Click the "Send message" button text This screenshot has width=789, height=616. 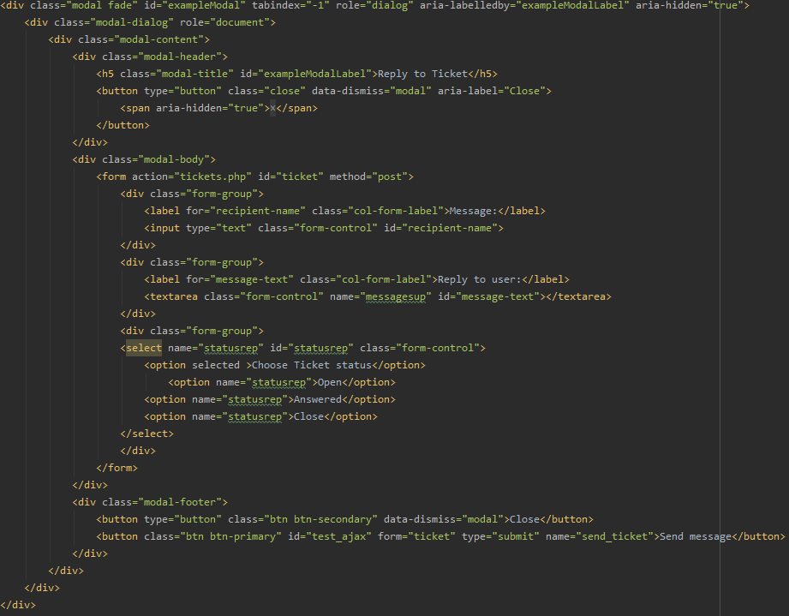tap(696, 536)
